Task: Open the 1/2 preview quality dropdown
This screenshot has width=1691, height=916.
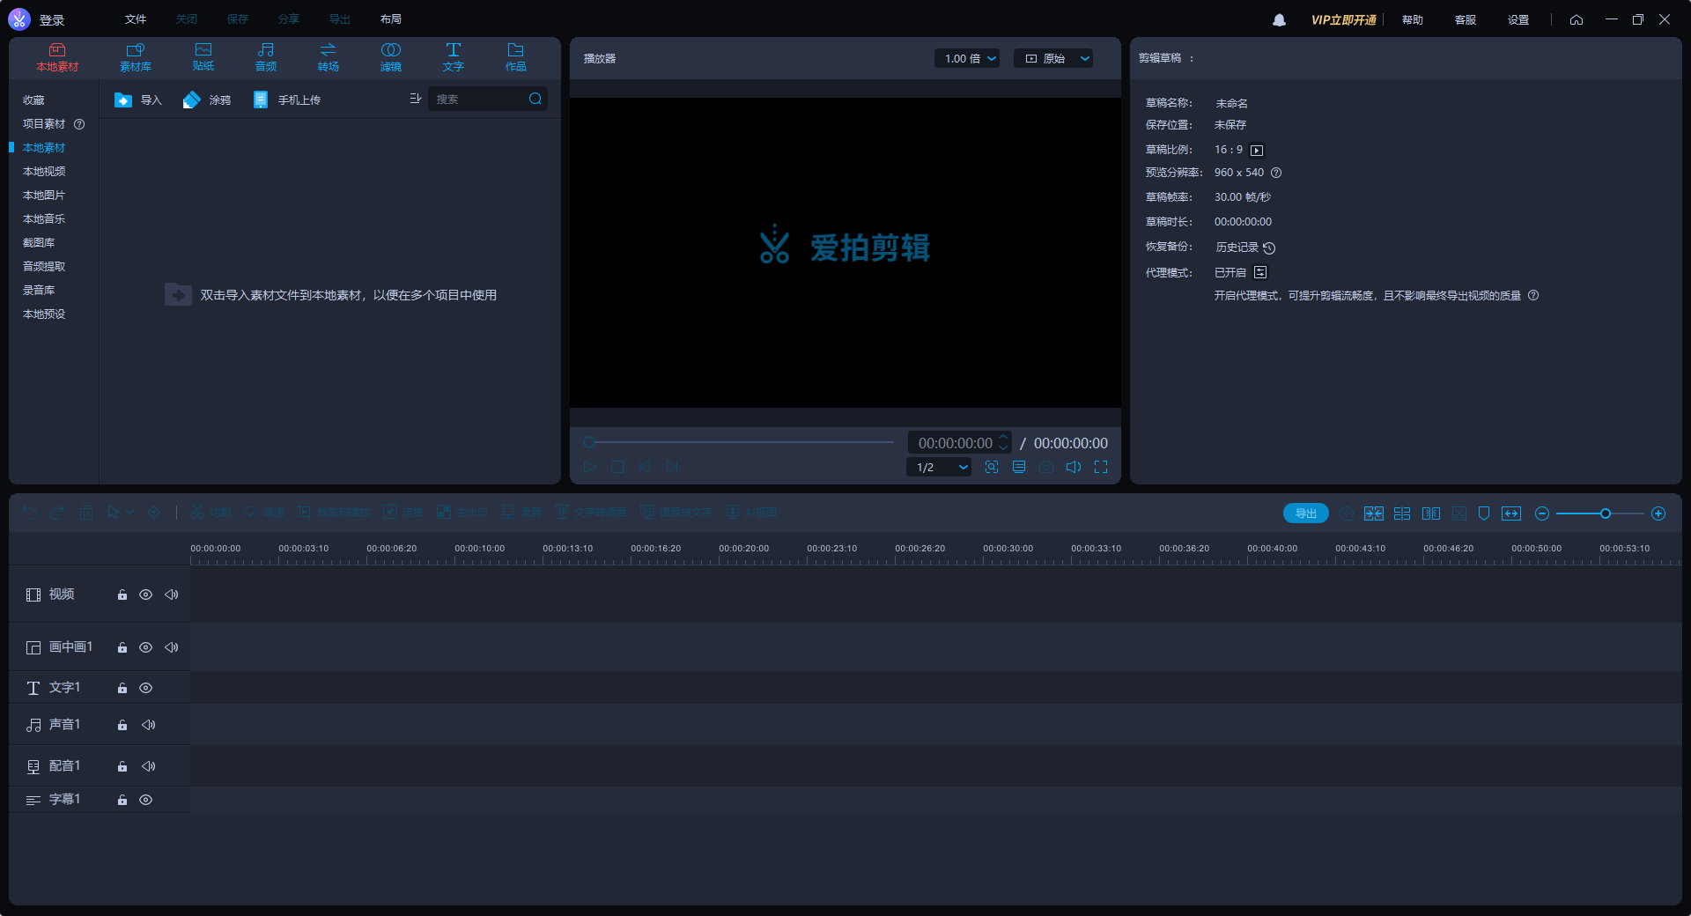Action: (937, 467)
